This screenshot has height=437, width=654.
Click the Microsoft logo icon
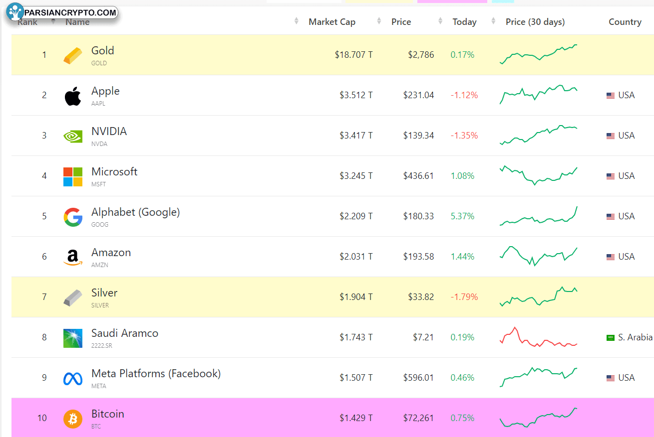point(73,176)
